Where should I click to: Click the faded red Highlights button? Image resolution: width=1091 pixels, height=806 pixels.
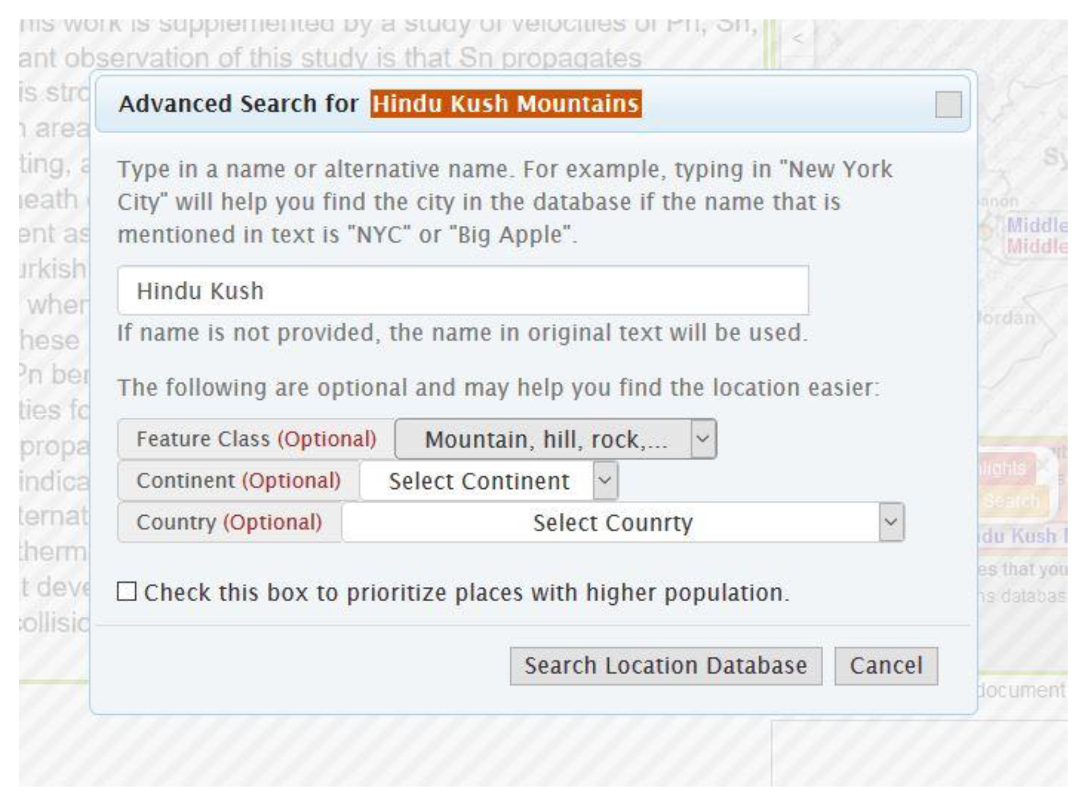pos(1005,469)
